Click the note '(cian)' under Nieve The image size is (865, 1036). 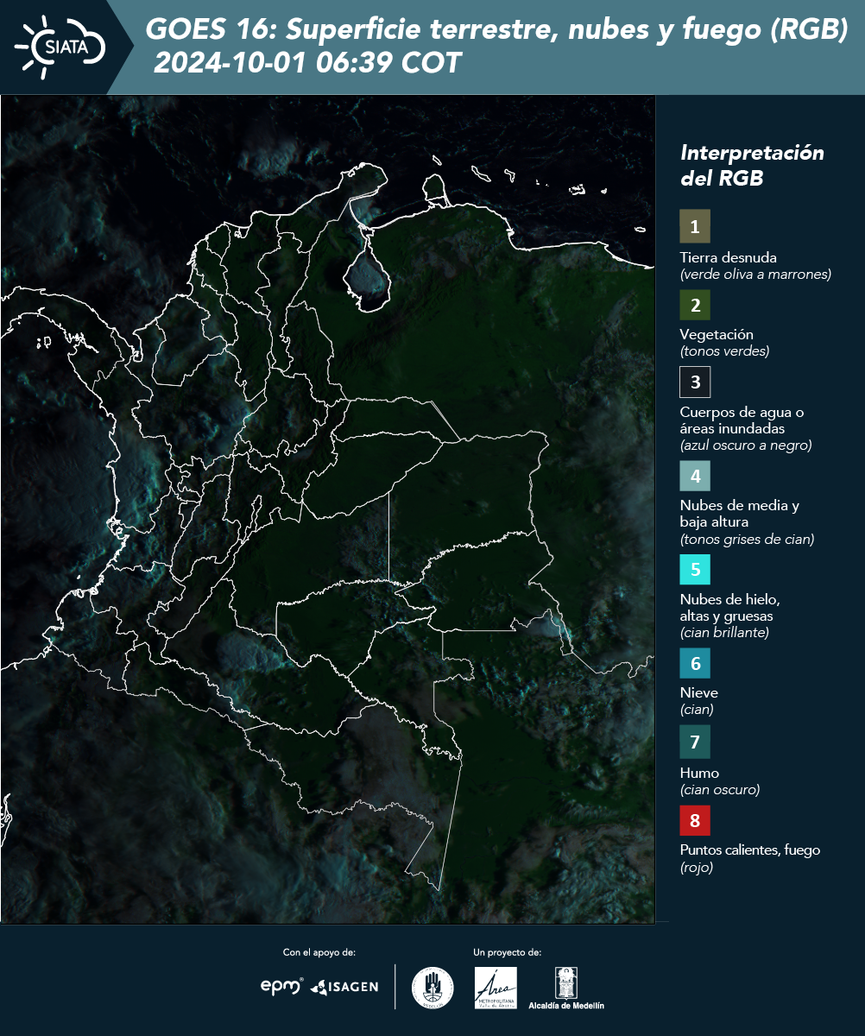[x=697, y=710]
